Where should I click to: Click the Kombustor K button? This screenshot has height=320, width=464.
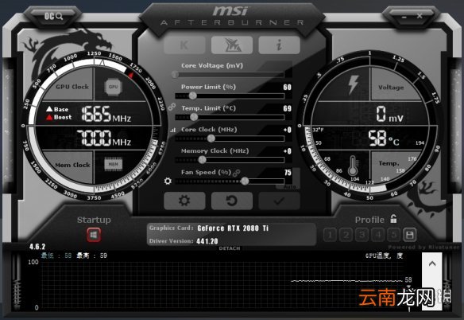184,45
